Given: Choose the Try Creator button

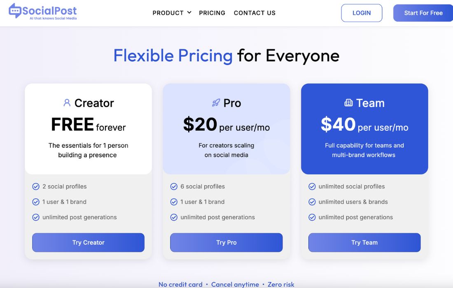Looking at the screenshot, I should 88,242.
